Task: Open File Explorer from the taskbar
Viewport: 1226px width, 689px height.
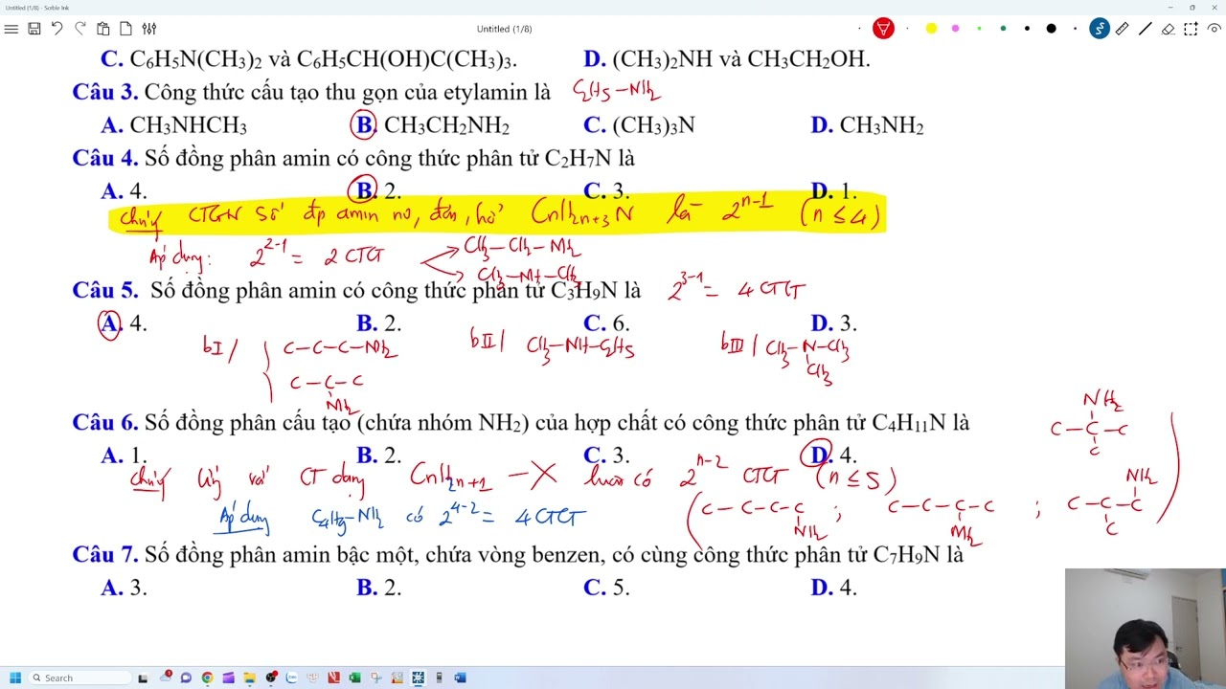Action: 249,678
